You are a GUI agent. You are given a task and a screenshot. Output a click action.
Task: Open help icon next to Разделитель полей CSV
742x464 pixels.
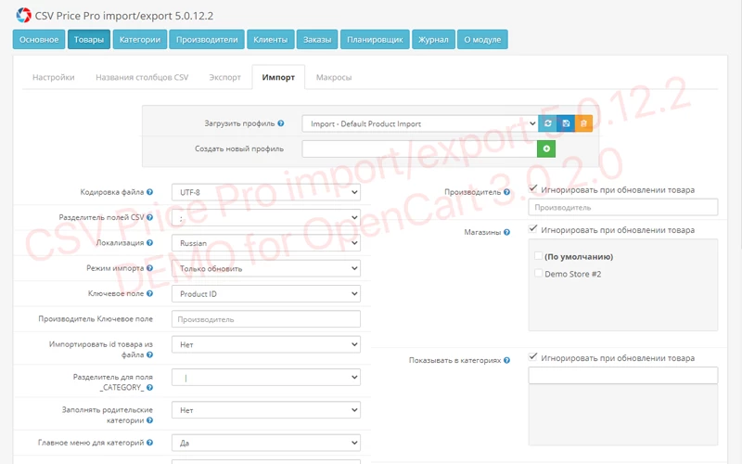149,217
